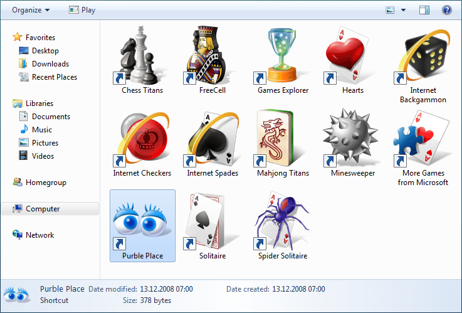Viewport: 462px width, 313px height.
Task: Select More Games from Microsoft icon
Action: (423, 139)
